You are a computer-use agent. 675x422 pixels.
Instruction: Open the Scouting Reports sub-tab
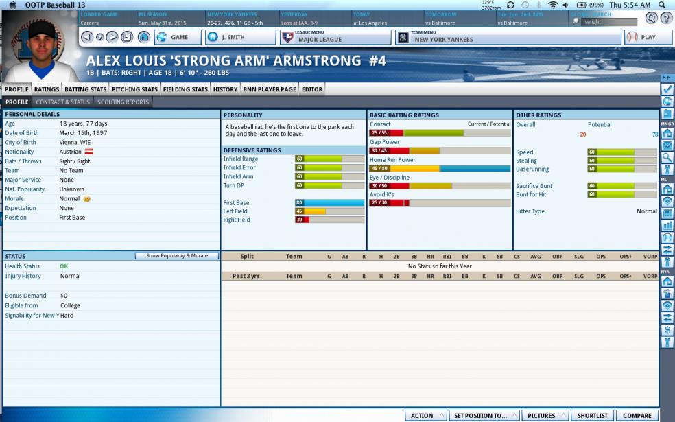[x=123, y=102]
